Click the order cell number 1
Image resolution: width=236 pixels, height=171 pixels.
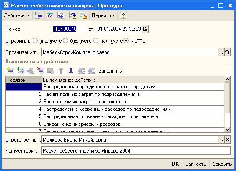pos(24,87)
